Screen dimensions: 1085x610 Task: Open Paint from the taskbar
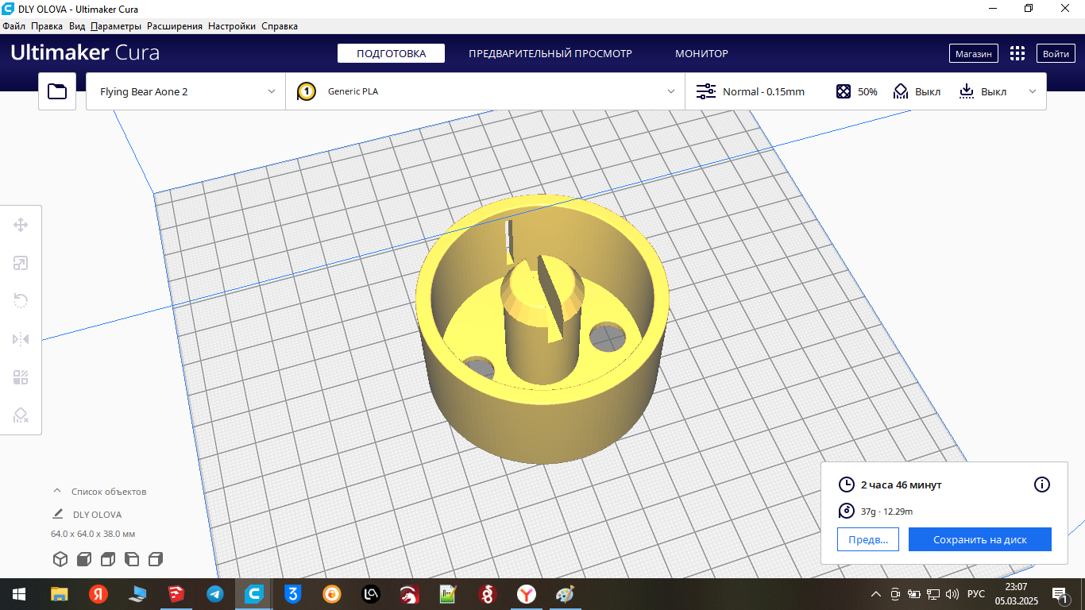coord(565,593)
